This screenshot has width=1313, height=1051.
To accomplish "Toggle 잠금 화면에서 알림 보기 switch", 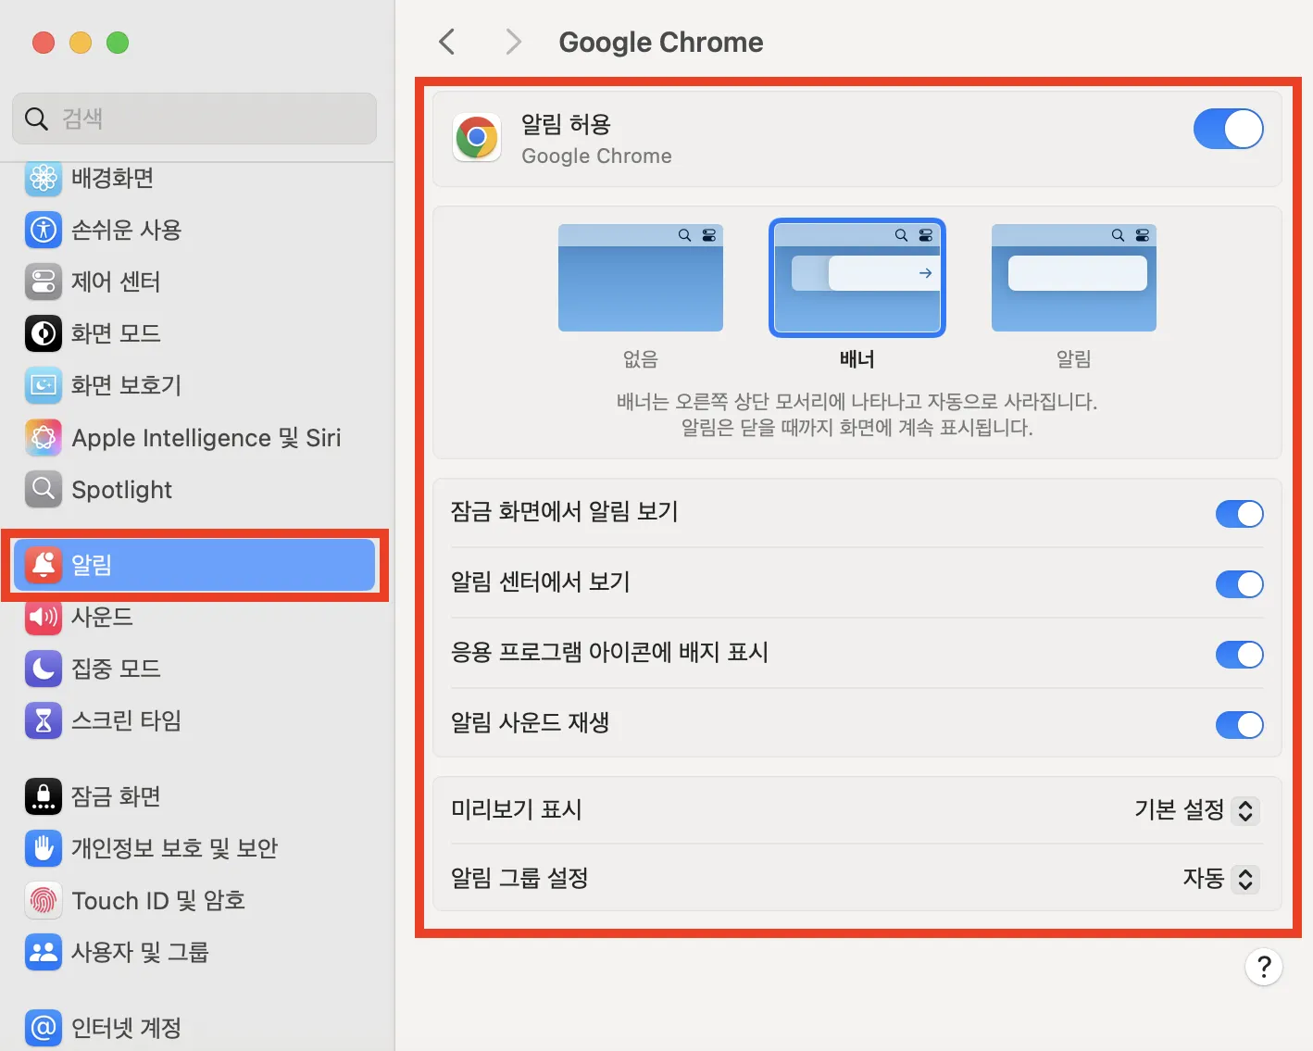I will [x=1239, y=514].
